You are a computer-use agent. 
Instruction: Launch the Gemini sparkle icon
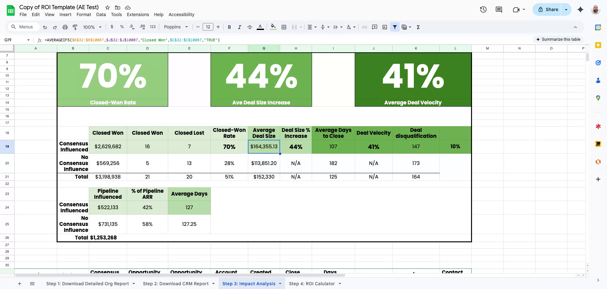pyautogui.click(x=580, y=9)
